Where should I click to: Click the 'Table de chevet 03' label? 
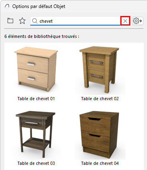[36, 163]
